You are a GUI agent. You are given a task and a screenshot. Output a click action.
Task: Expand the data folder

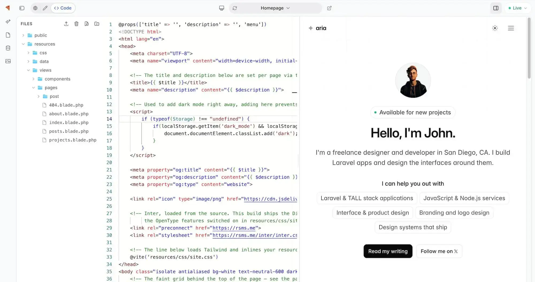[x=28, y=61]
